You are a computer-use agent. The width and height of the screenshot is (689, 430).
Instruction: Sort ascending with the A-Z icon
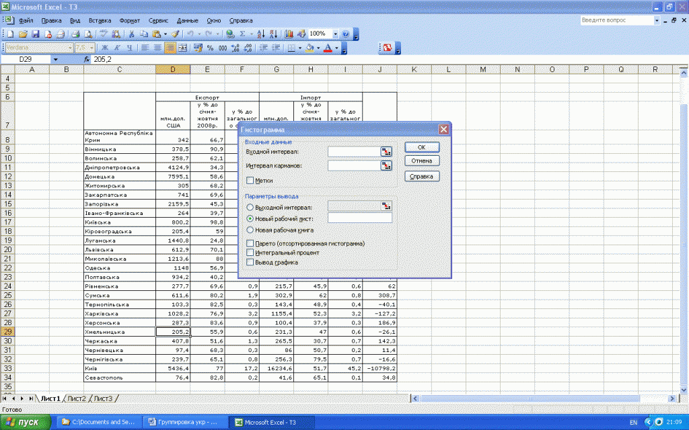(260, 34)
